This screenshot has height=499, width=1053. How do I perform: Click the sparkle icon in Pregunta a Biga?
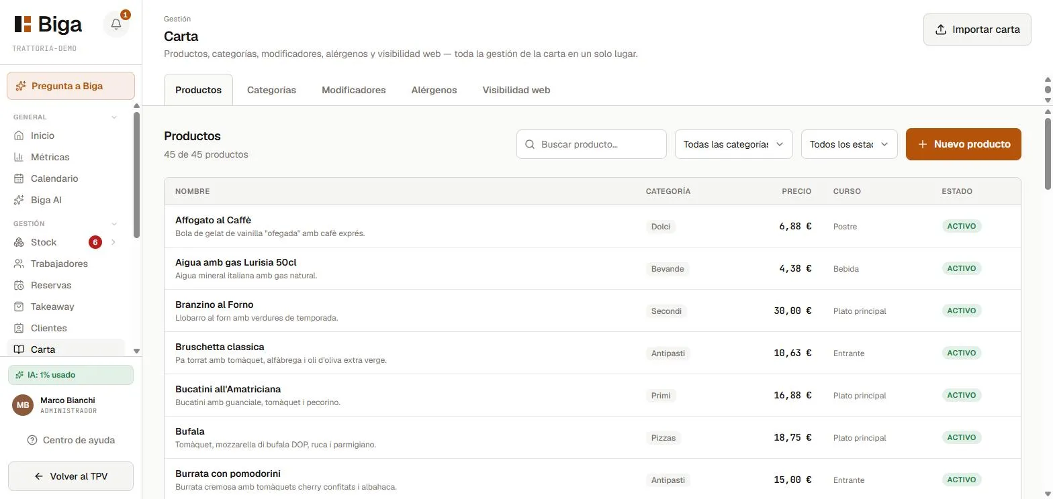(x=21, y=86)
